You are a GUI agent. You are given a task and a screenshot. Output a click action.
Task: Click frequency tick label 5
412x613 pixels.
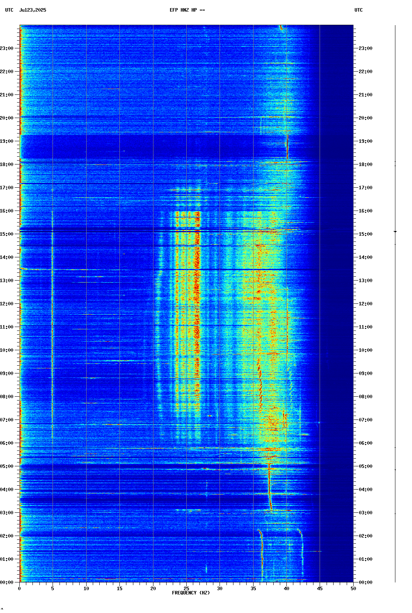tap(53, 589)
